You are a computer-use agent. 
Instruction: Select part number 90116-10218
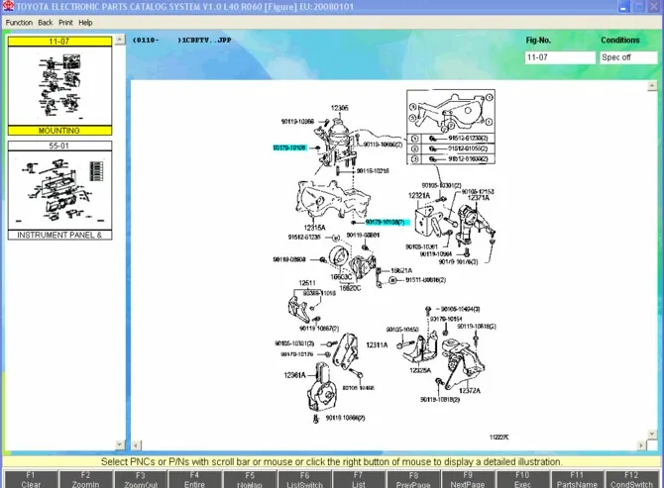click(x=373, y=171)
